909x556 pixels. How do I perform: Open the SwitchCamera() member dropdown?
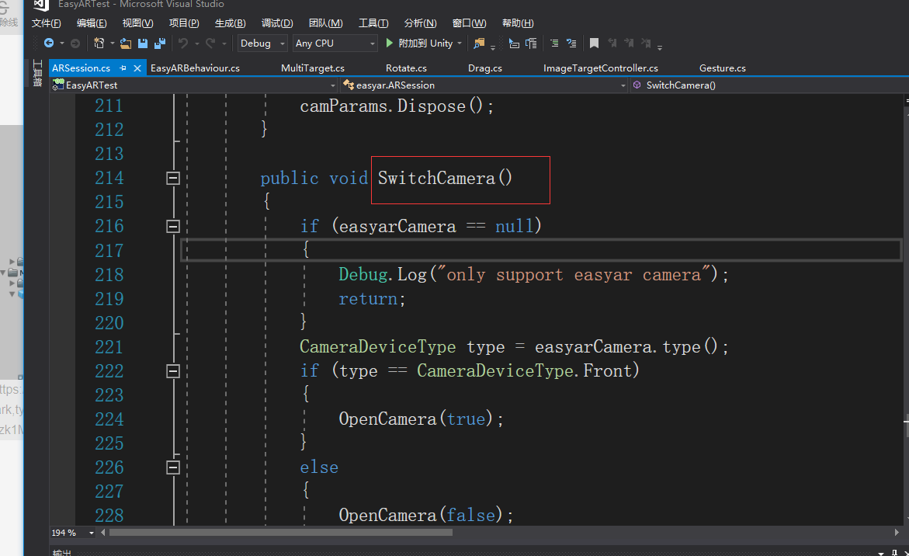(770, 85)
